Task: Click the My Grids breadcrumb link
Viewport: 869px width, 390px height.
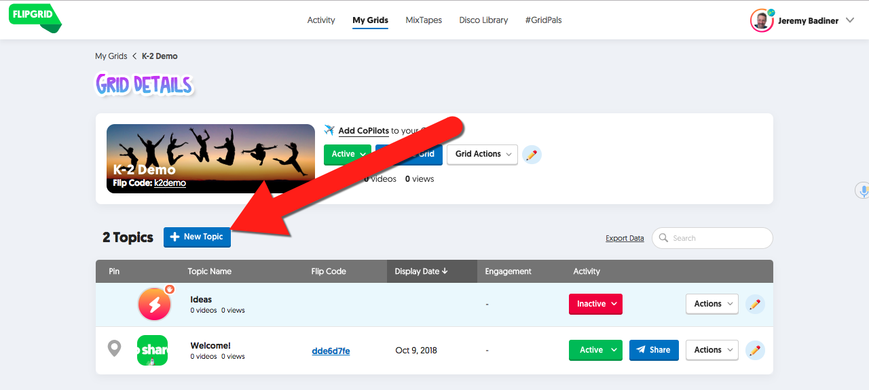Action: coord(111,56)
